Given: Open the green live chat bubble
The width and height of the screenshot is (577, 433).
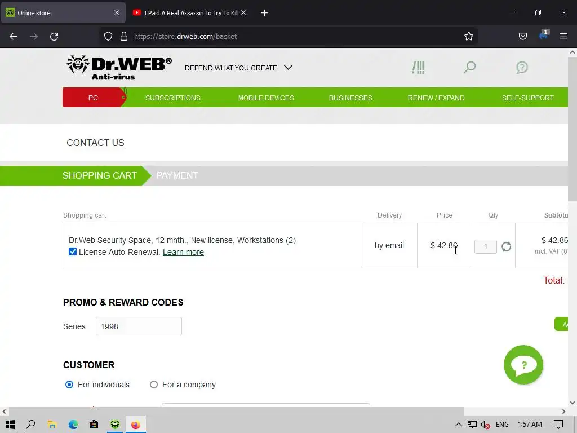Looking at the screenshot, I should (523, 365).
